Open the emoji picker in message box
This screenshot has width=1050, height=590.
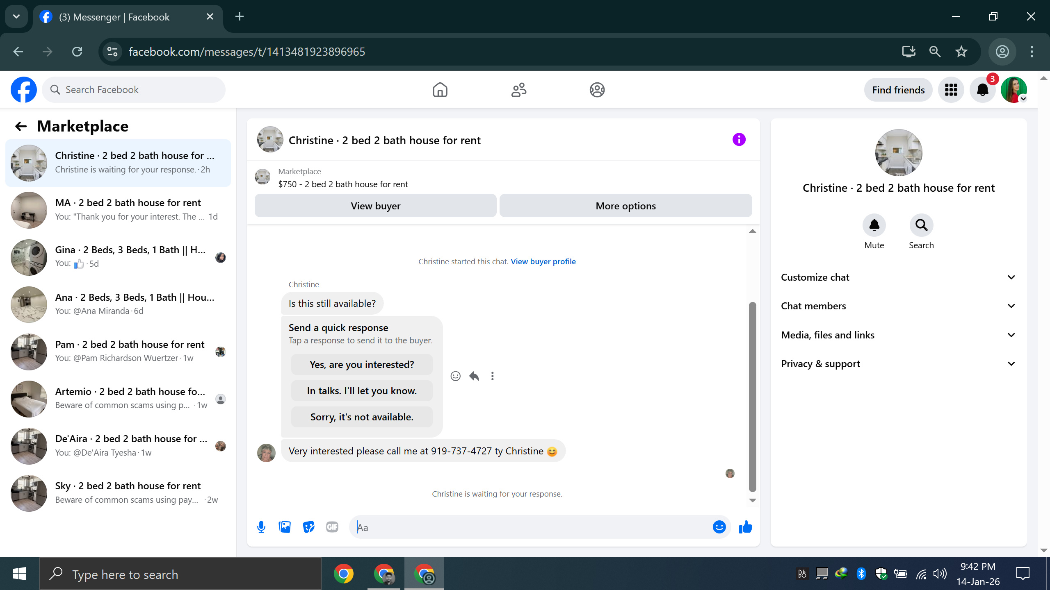click(719, 527)
